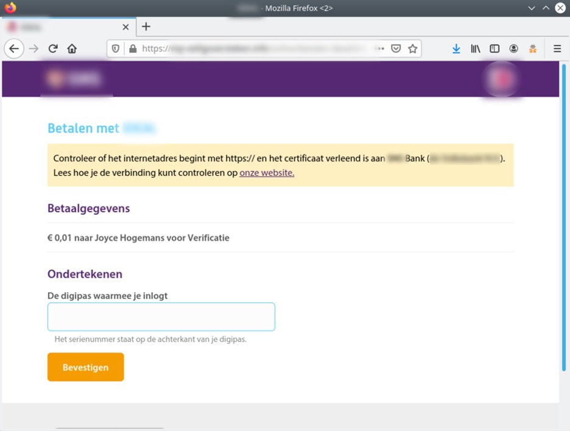Open Firefox Account from the toolbar
The height and width of the screenshot is (431, 570).
[515, 49]
